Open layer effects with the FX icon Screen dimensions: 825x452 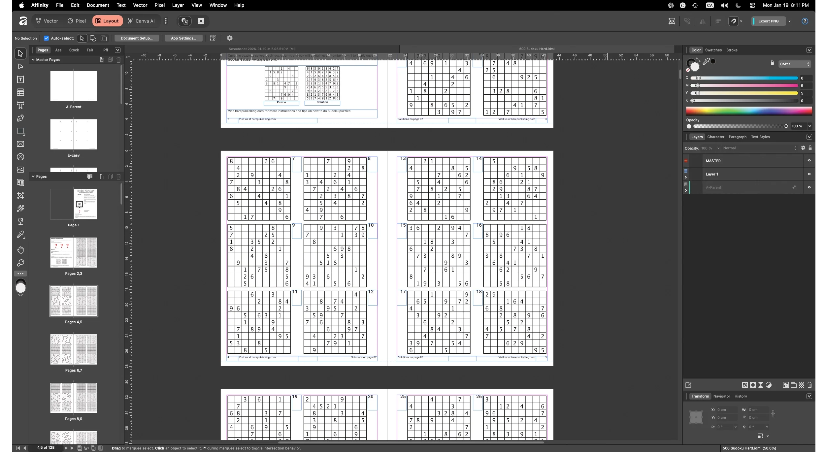click(x=744, y=385)
